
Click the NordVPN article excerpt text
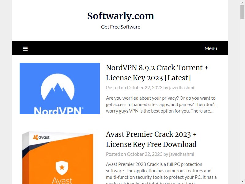(x=161, y=105)
